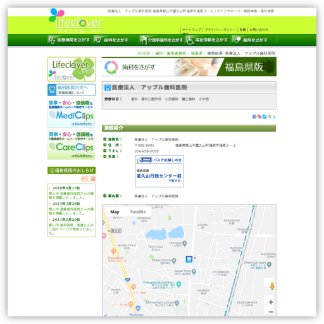Viewport: 324px width, 324px height.
Task: Zoom out the map with minus button
Action: coord(271,311)
